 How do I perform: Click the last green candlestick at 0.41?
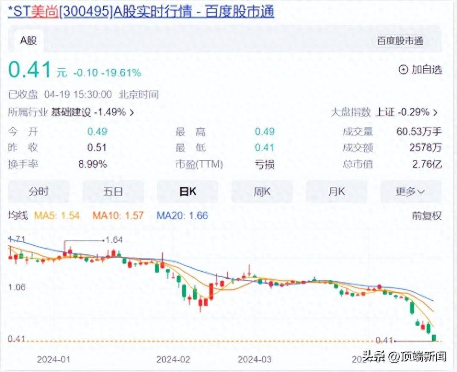coord(434,338)
